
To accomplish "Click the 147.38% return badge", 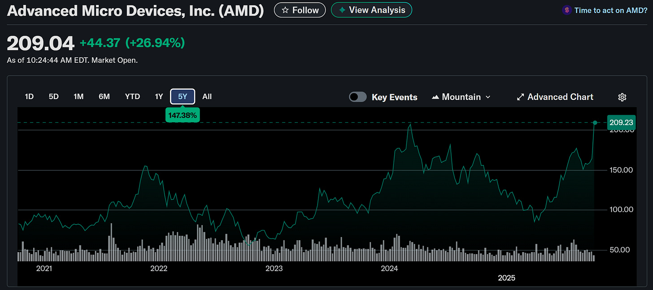I will point(183,115).
